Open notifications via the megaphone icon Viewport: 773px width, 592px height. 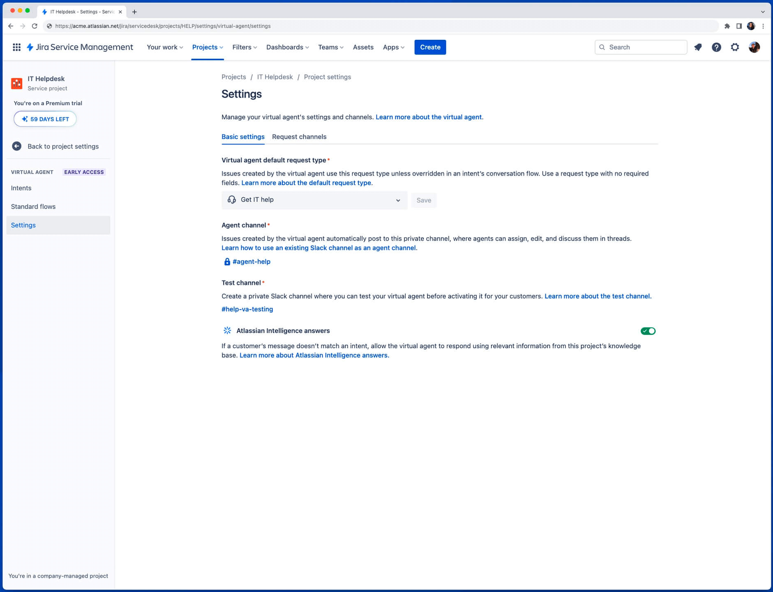click(698, 47)
